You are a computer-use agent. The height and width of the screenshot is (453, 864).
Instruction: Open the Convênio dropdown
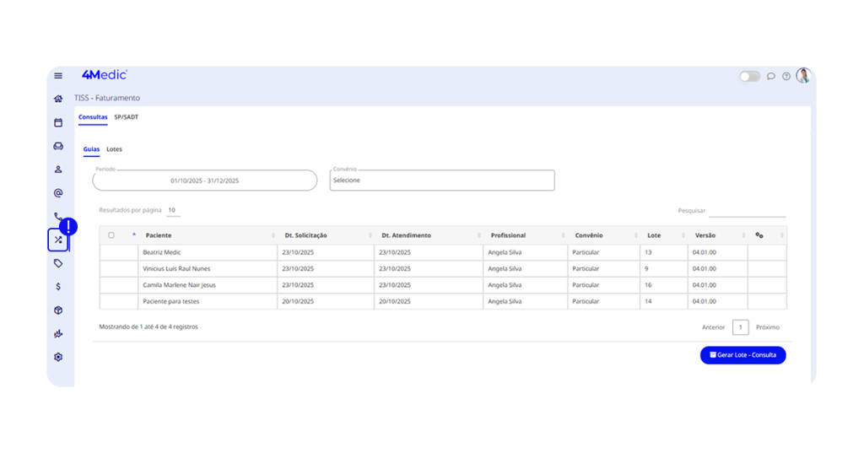point(442,181)
